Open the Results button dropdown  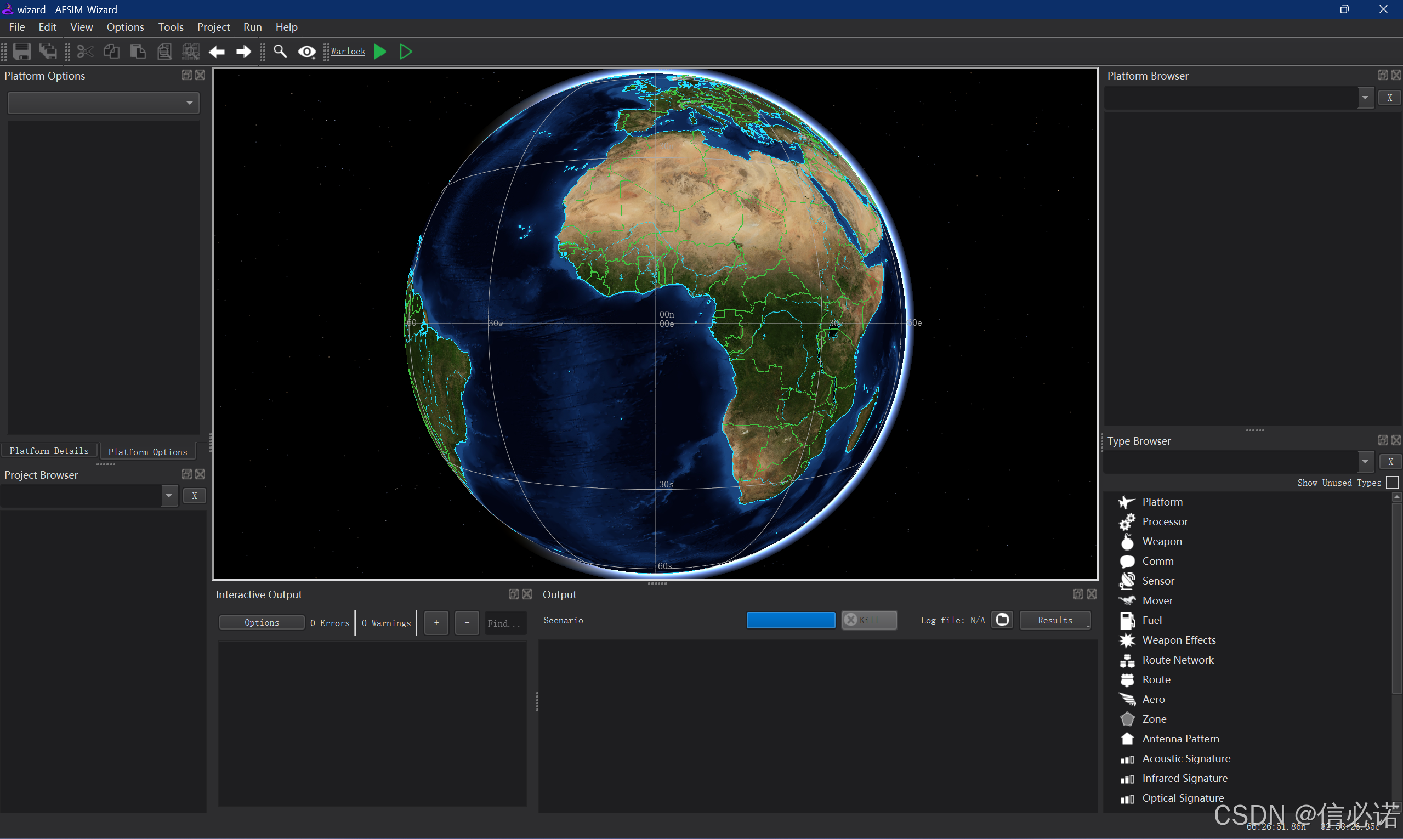[x=1055, y=621]
